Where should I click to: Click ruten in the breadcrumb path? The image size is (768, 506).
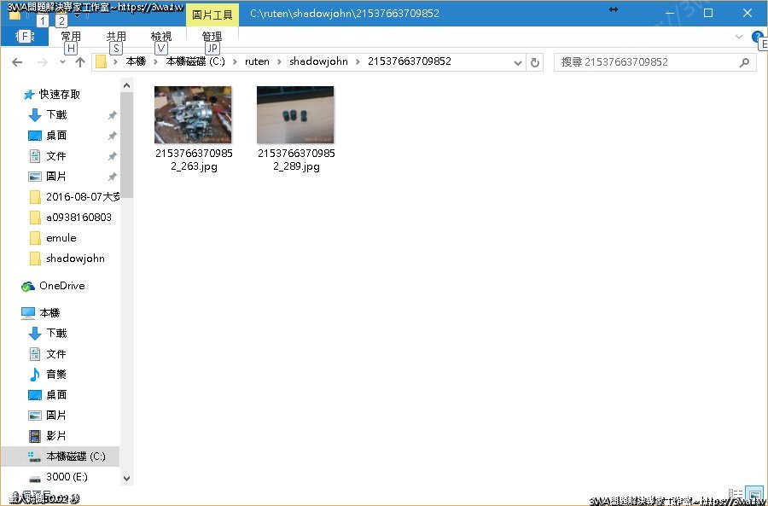pyautogui.click(x=257, y=61)
